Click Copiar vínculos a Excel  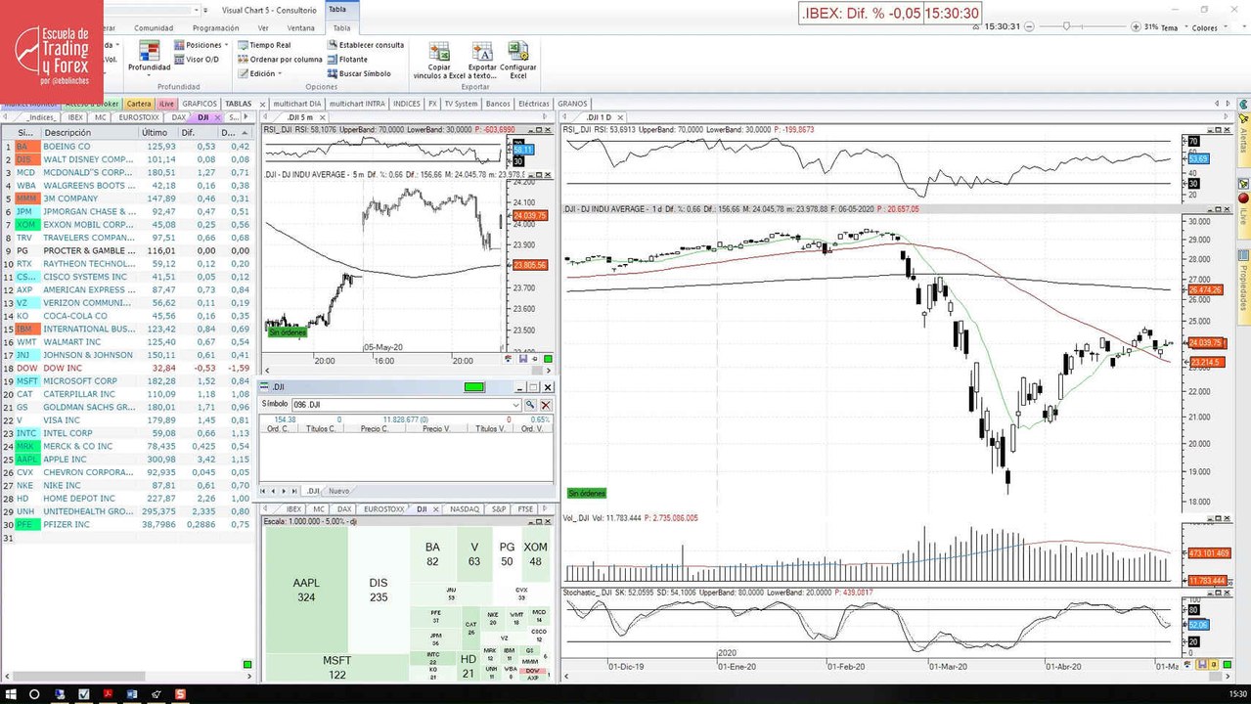[x=439, y=61]
